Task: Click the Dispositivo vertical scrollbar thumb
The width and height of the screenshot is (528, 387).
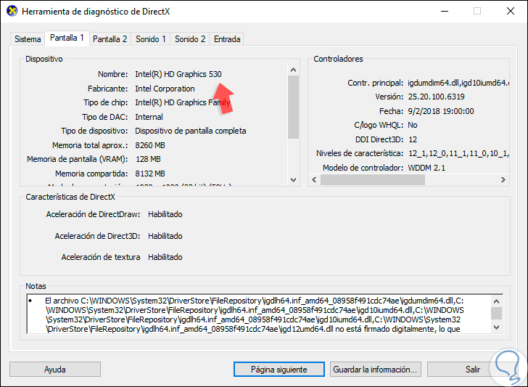Action: pos(293,107)
